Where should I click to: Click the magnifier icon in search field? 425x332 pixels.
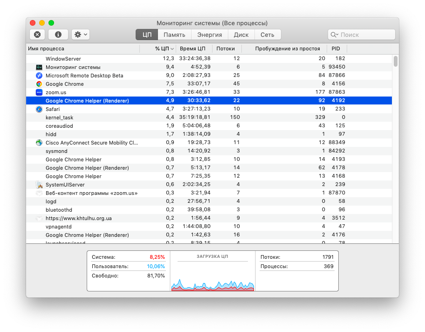334,35
